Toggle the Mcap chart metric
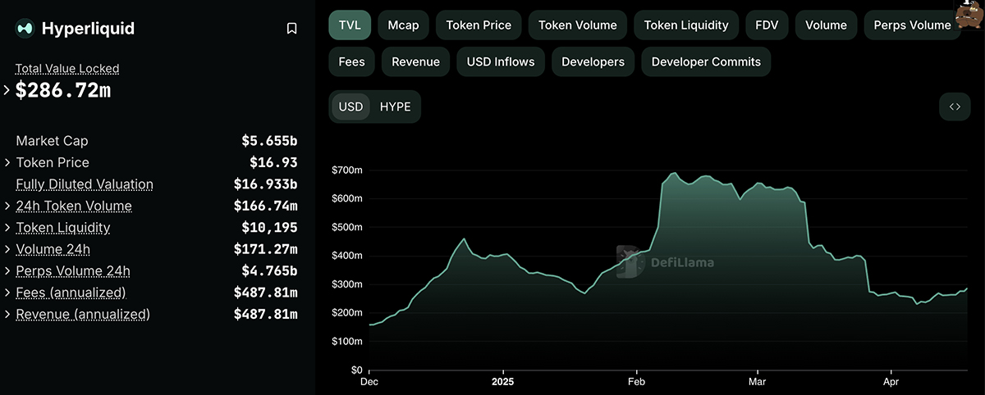 coord(403,25)
